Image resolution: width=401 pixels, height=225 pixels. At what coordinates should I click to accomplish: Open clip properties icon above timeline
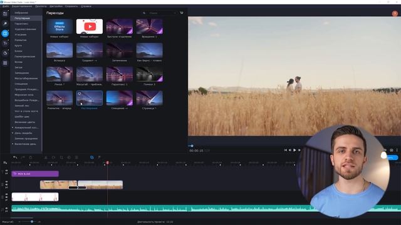click(76, 157)
